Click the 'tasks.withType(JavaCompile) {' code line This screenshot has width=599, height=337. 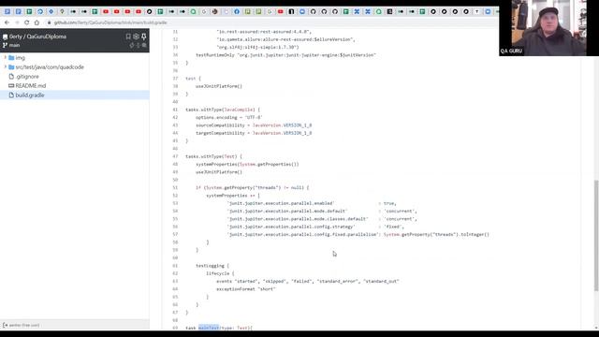point(223,110)
